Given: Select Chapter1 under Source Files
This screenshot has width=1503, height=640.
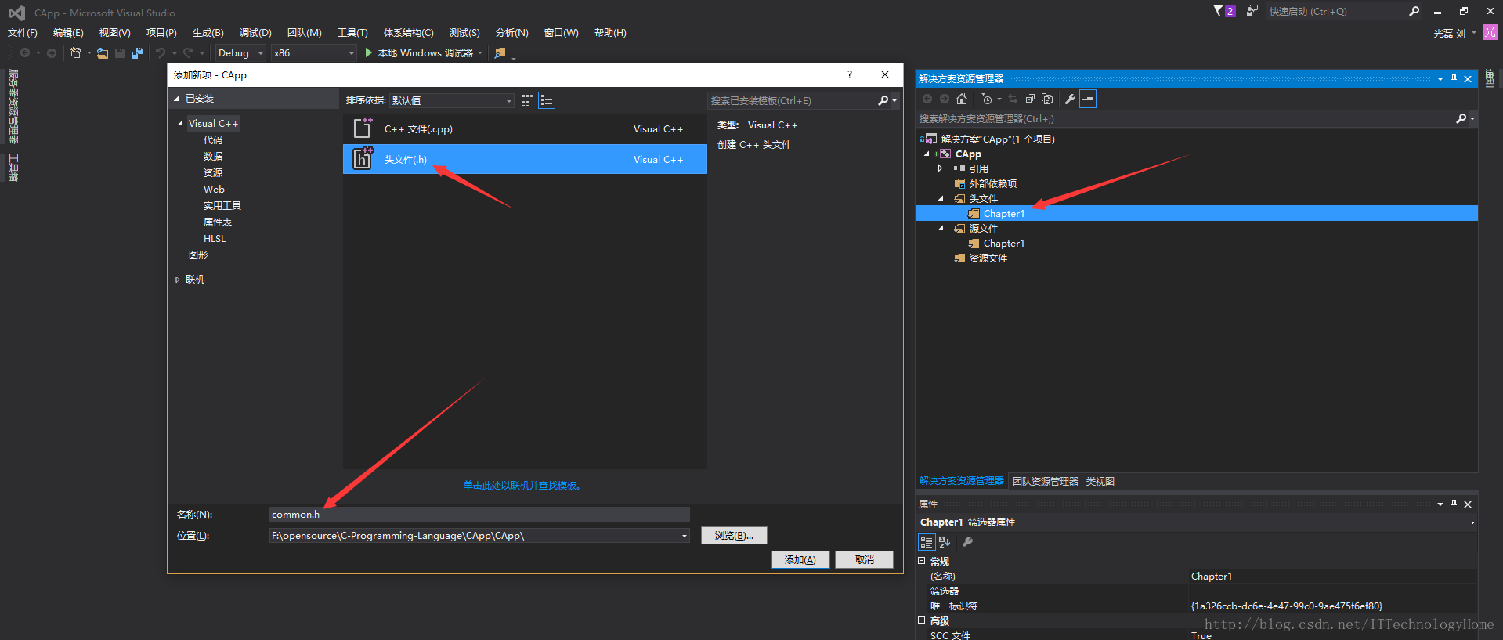Looking at the screenshot, I should pos(1003,244).
